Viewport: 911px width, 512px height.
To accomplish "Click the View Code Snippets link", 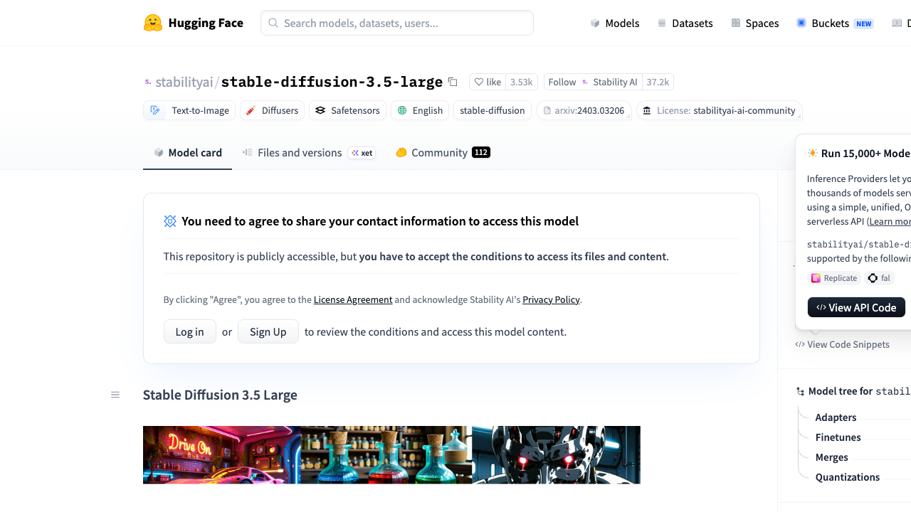I will (843, 344).
